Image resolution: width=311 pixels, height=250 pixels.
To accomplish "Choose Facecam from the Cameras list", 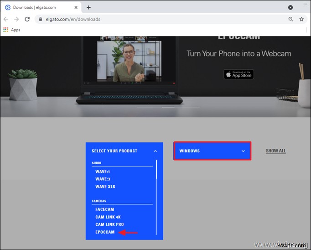I will point(105,209).
